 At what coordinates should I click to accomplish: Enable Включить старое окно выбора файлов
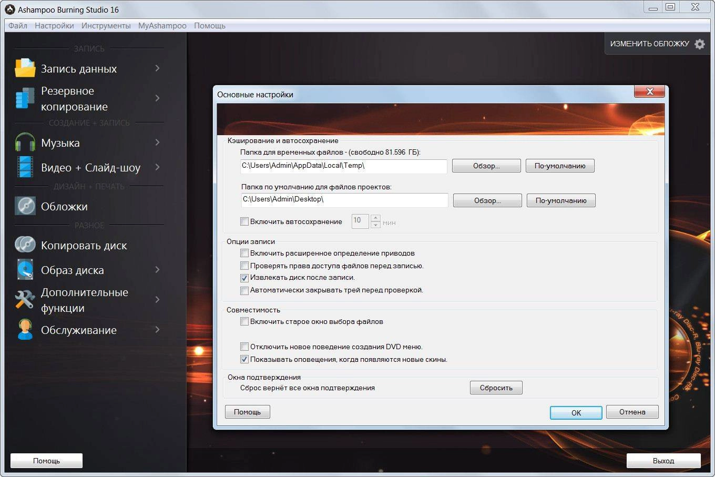(244, 321)
